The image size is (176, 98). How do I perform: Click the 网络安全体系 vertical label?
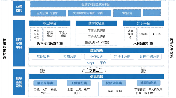(172, 48)
